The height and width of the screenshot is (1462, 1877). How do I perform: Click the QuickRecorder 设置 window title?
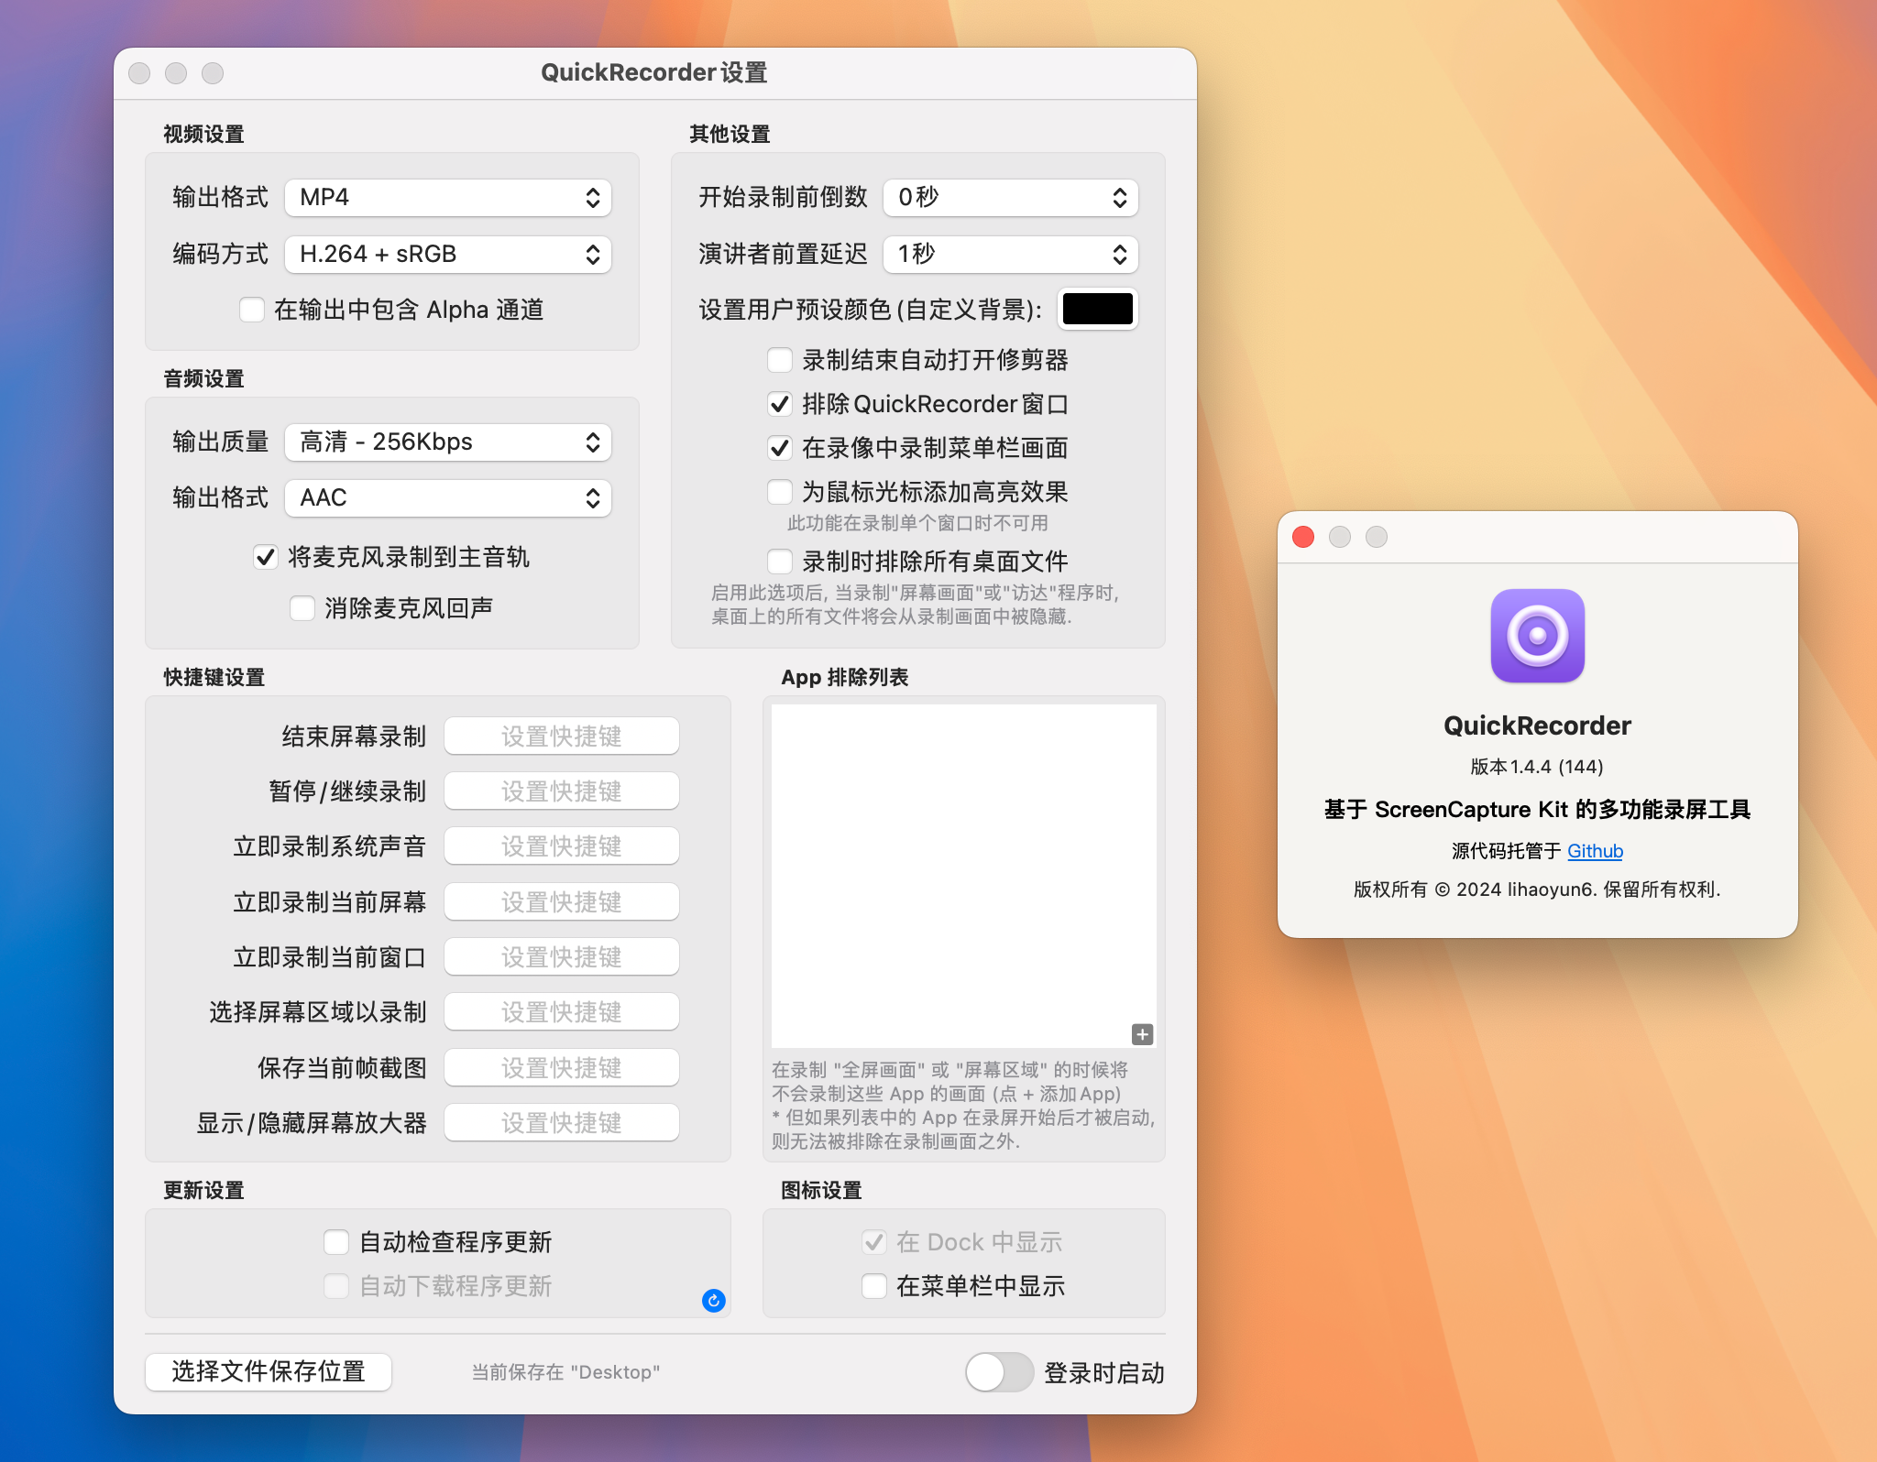[x=654, y=72]
